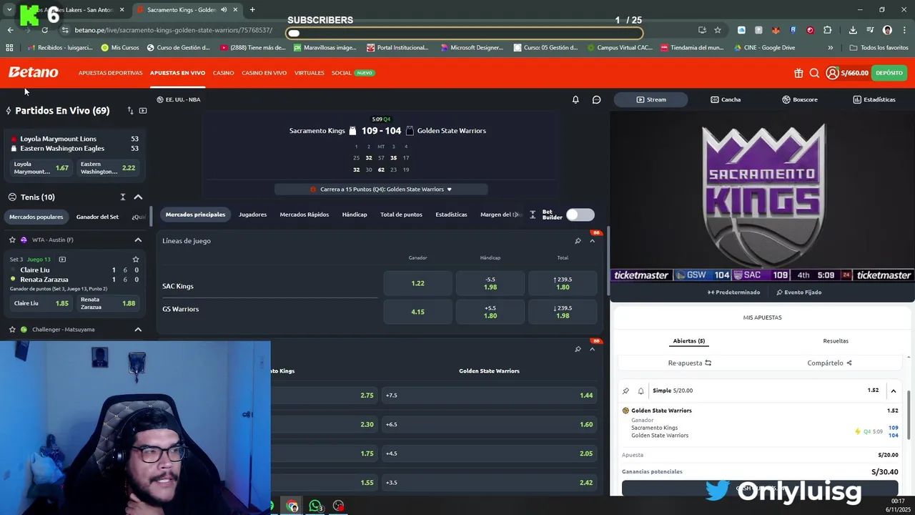Collapse the handicap market with chevron
The width and height of the screenshot is (915, 515).
[x=592, y=349]
